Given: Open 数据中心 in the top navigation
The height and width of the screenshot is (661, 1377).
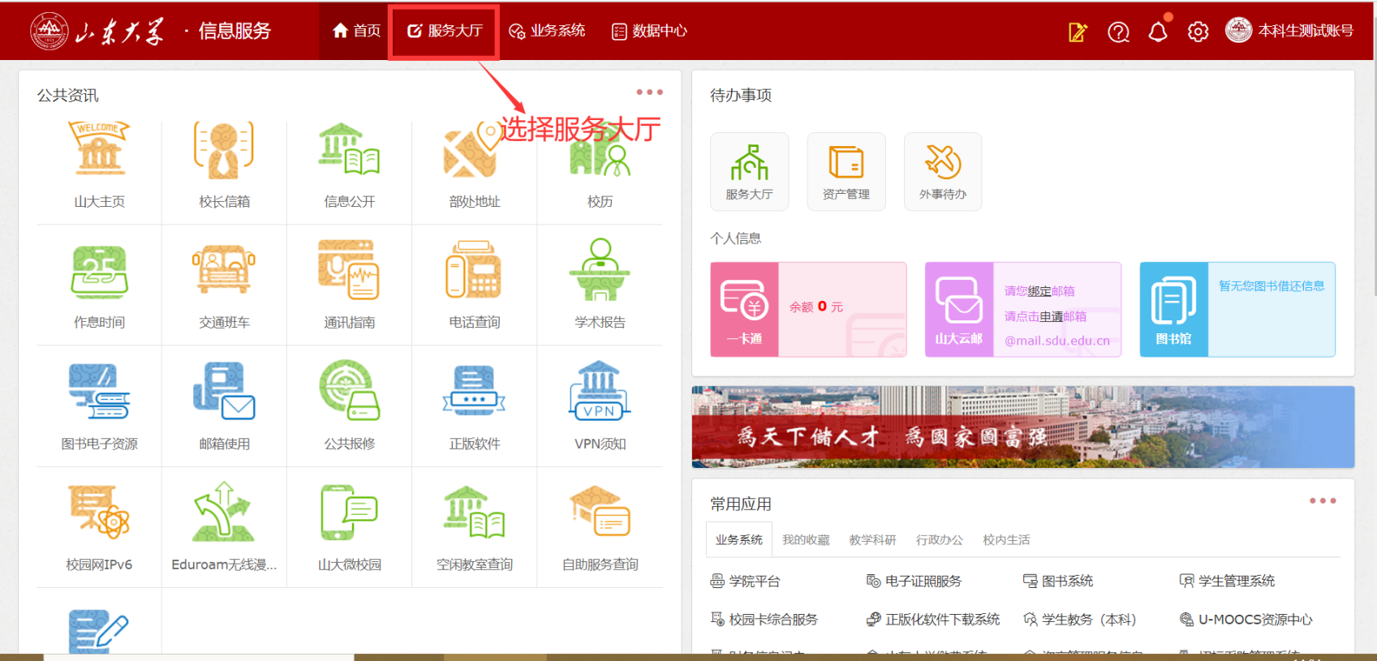Looking at the screenshot, I should coord(649,31).
